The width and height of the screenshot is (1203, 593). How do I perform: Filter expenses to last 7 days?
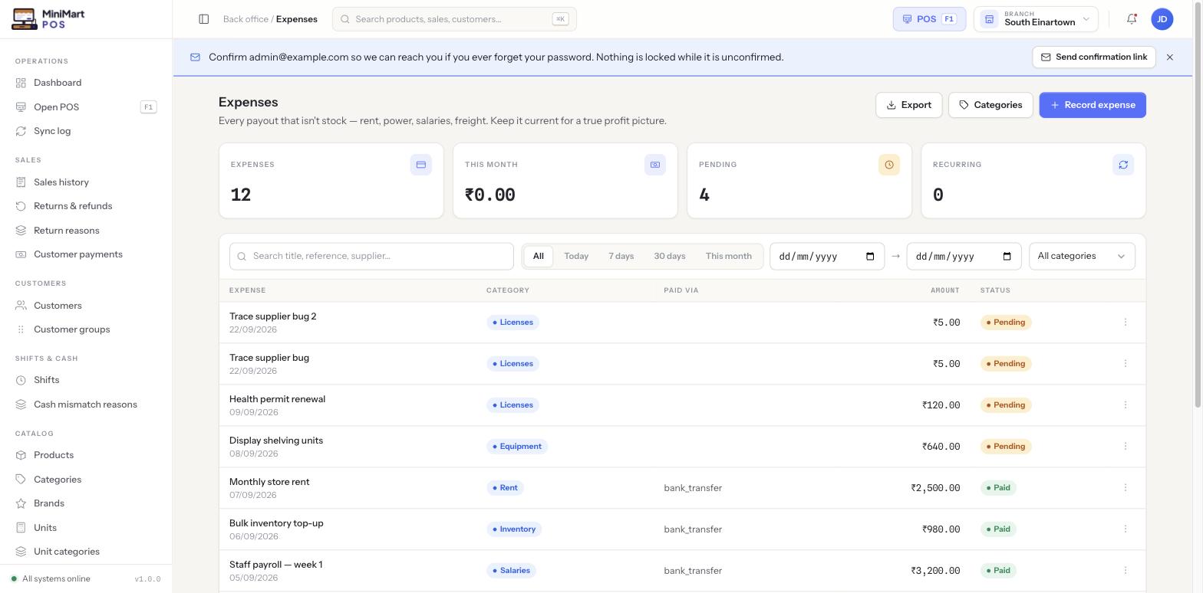point(621,257)
